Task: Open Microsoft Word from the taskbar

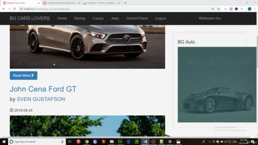Action: pos(145,141)
